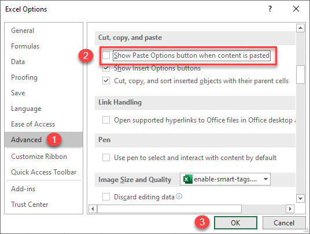Enable Open supported hyperlinks to Office files
The height and width of the screenshot is (234, 310).
(106, 120)
